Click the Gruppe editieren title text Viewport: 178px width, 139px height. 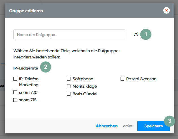click(x=26, y=11)
